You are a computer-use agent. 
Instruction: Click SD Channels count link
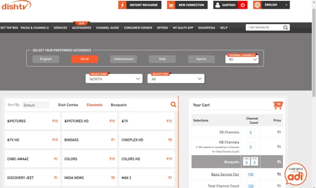[250, 132]
